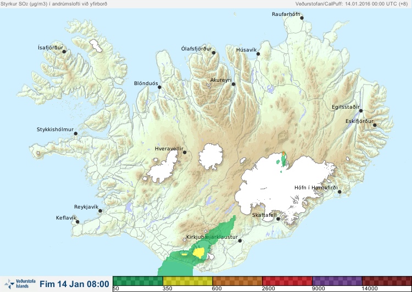Click the 600 legend value
412x292 pixels.
217,289
